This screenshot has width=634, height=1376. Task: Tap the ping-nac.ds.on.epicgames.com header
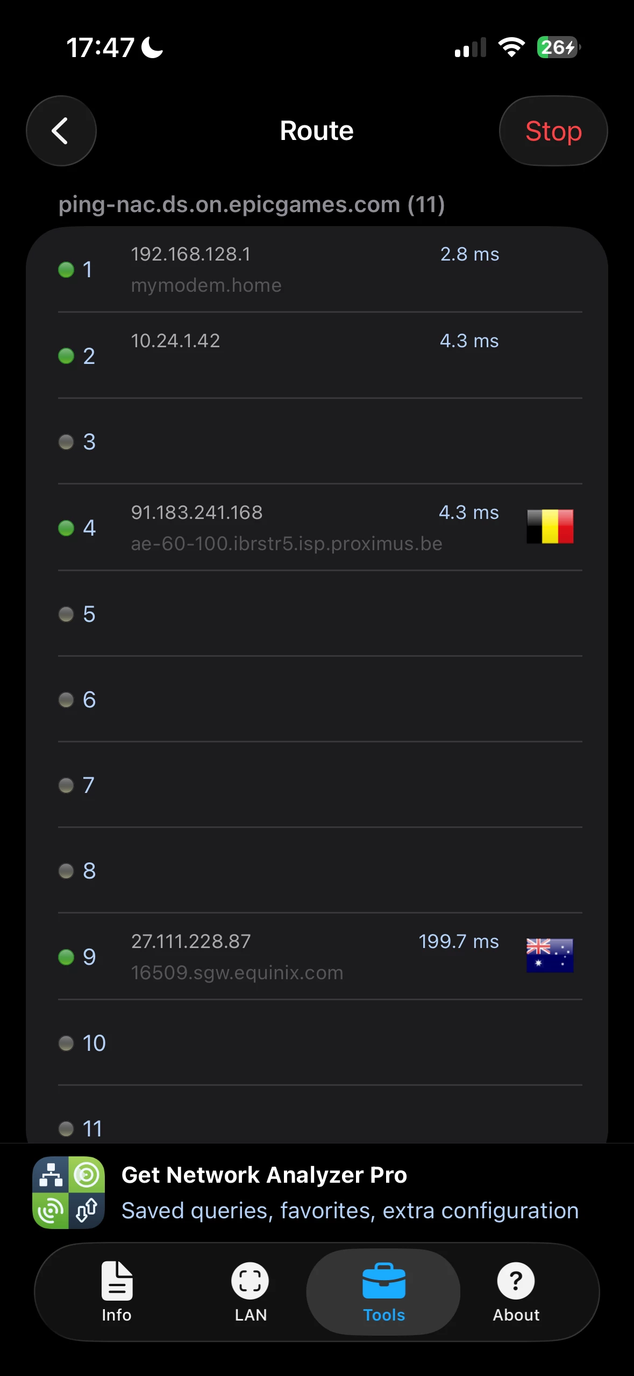[252, 205]
